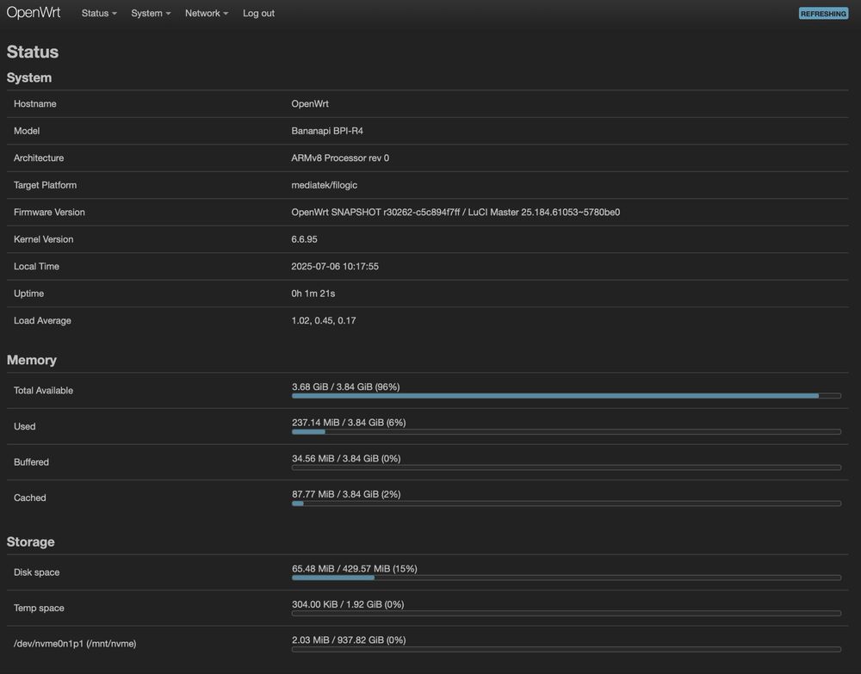Viewport: 861px width, 674px height.
Task: Open the Network dropdown menu
Action: click(207, 13)
